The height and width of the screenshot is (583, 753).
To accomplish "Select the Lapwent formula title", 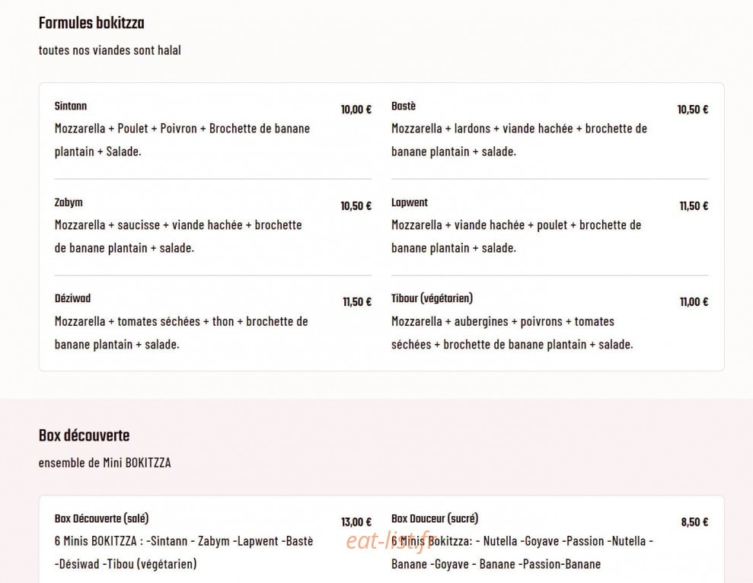I will (409, 202).
